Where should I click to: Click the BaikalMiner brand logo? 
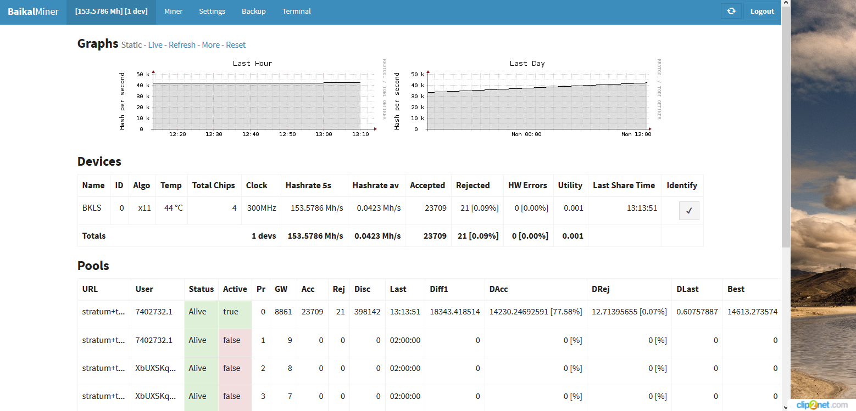(x=33, y=12)
